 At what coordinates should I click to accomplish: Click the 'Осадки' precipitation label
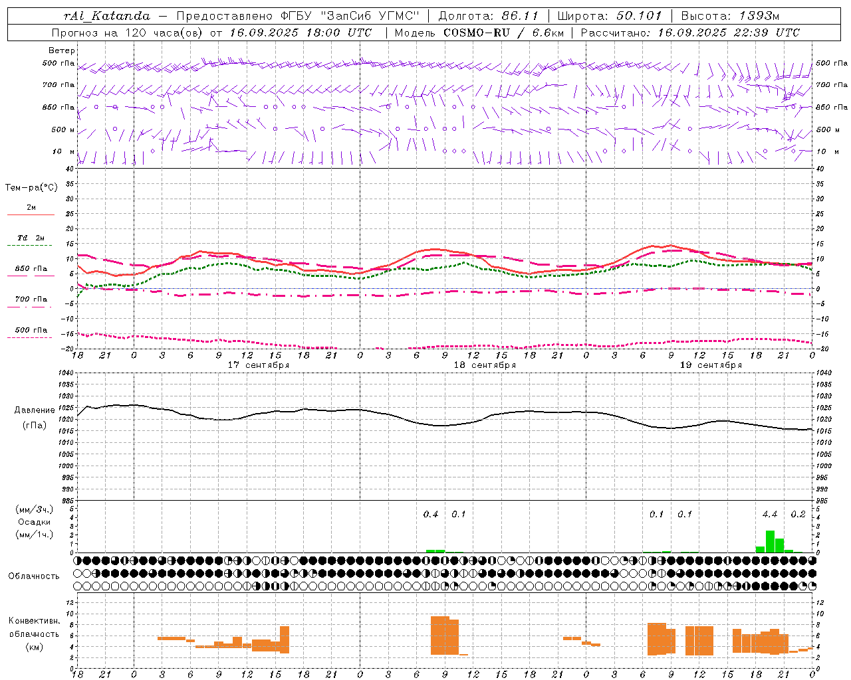coord(33,522)
